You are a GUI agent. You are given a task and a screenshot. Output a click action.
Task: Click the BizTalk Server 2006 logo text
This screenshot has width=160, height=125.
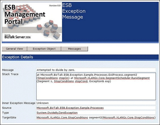coord(17,37)
